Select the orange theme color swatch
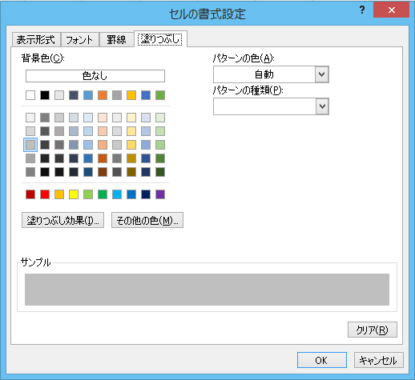This screenshot has height=380, width=415. coord(103,95)
